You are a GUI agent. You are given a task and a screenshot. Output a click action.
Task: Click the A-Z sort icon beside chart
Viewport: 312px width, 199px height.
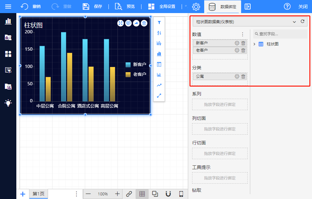point(159,33)
